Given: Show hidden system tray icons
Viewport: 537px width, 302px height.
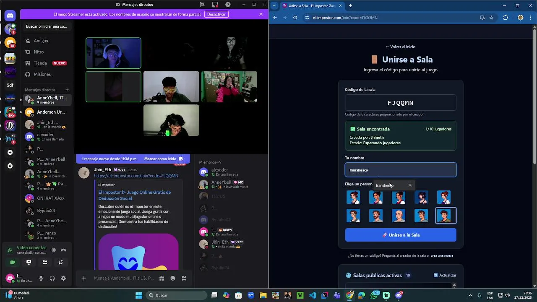Looking at the screenshot, I should (x=470, y=295).
